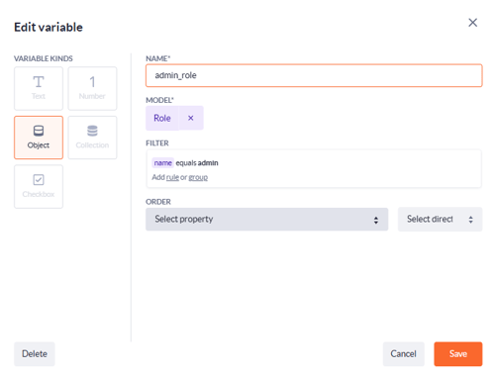Click the equals admin filter condition
Viewport: 495px width, 378px height.
pyautogui.click(x=197, y=163)
